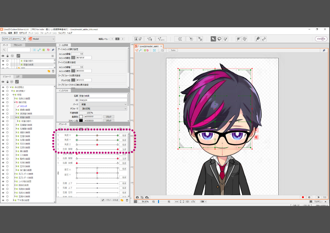Click the texture atlas edit icon
330x233 pixels.
[x=138, y=39]
